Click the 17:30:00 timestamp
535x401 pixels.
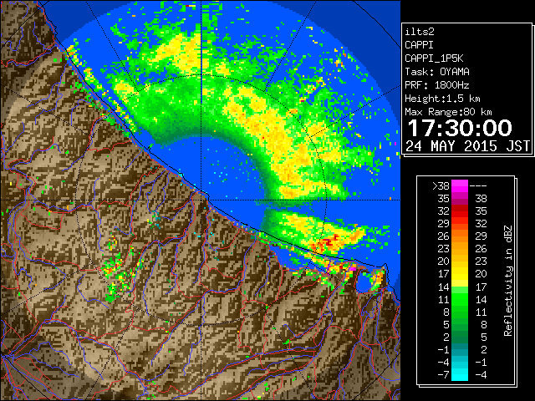click(460, 128)
